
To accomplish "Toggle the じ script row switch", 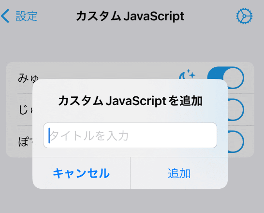I will (236, 110).
